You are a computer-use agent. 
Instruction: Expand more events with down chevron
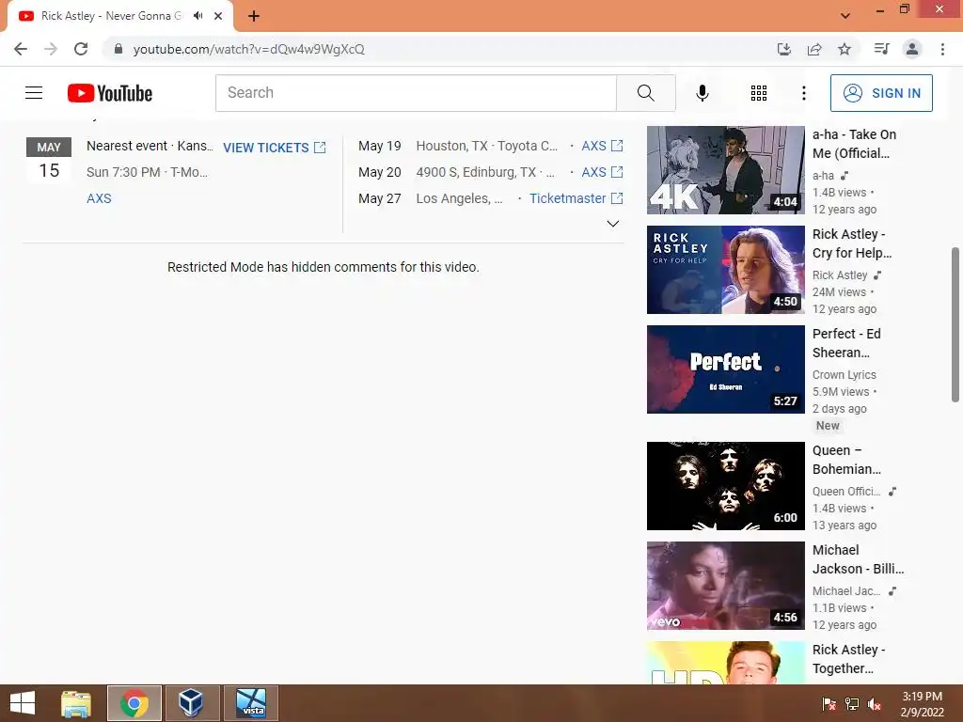pos(613,224)
